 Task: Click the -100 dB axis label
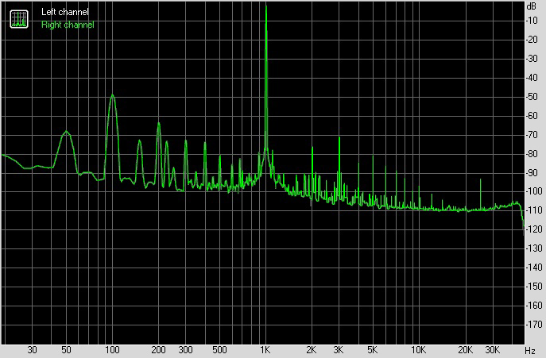point(533,191)
